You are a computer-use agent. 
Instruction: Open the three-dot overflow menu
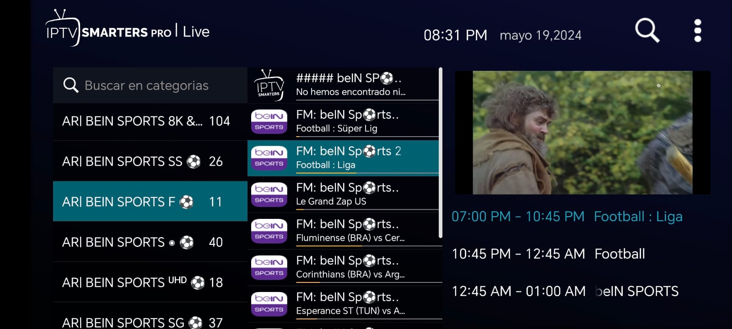pos(697,31)
